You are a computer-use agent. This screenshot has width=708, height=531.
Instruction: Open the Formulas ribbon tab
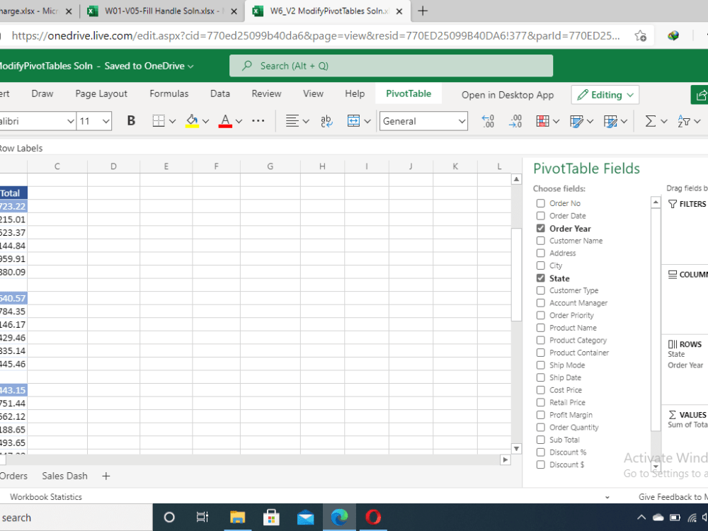169,93
